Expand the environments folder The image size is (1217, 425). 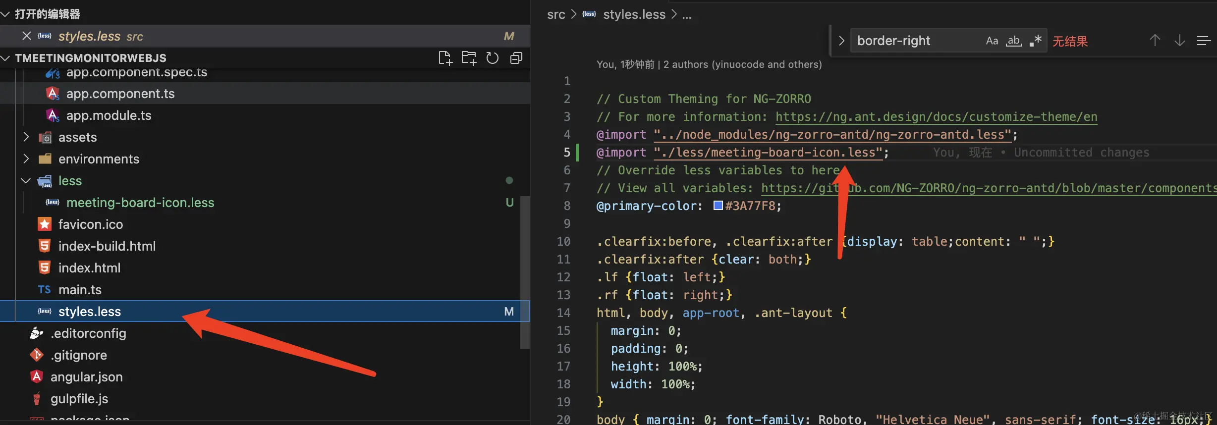click(26, 159)
